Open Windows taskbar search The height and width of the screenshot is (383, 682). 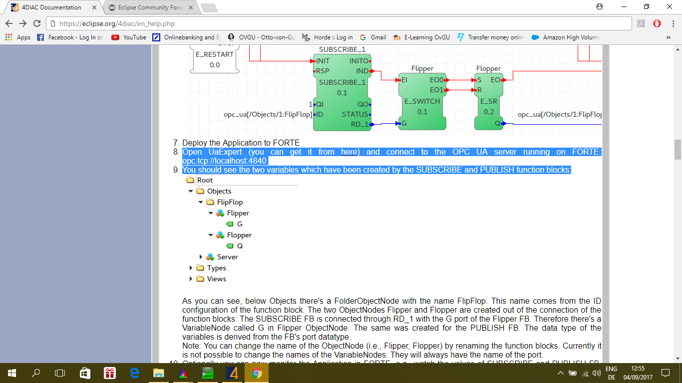pyautogui.click(x=36, y=373)
